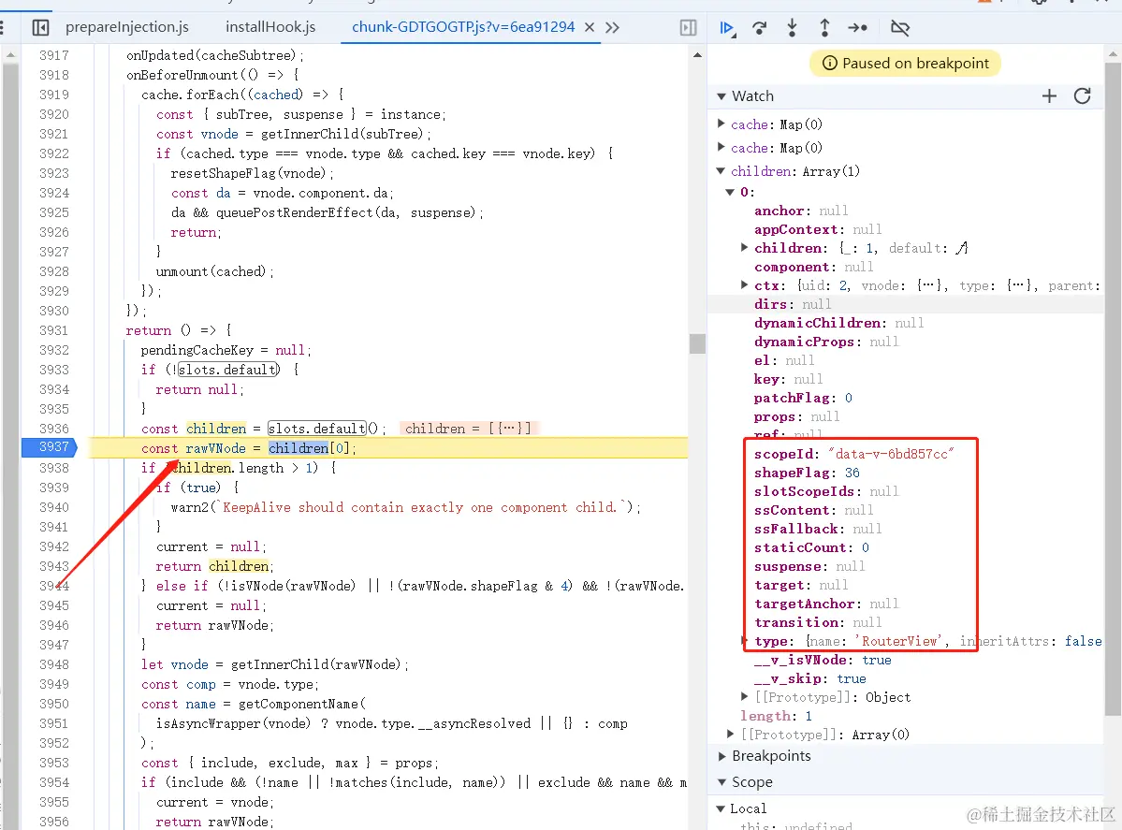The width and height of the screenshot is (1122, 830).
Task: Click the slots.default reference on line 3933
Action: [228, 370]
